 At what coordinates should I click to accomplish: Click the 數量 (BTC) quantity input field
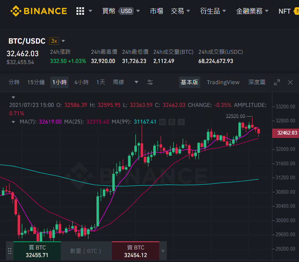click(x=86, y=251)
